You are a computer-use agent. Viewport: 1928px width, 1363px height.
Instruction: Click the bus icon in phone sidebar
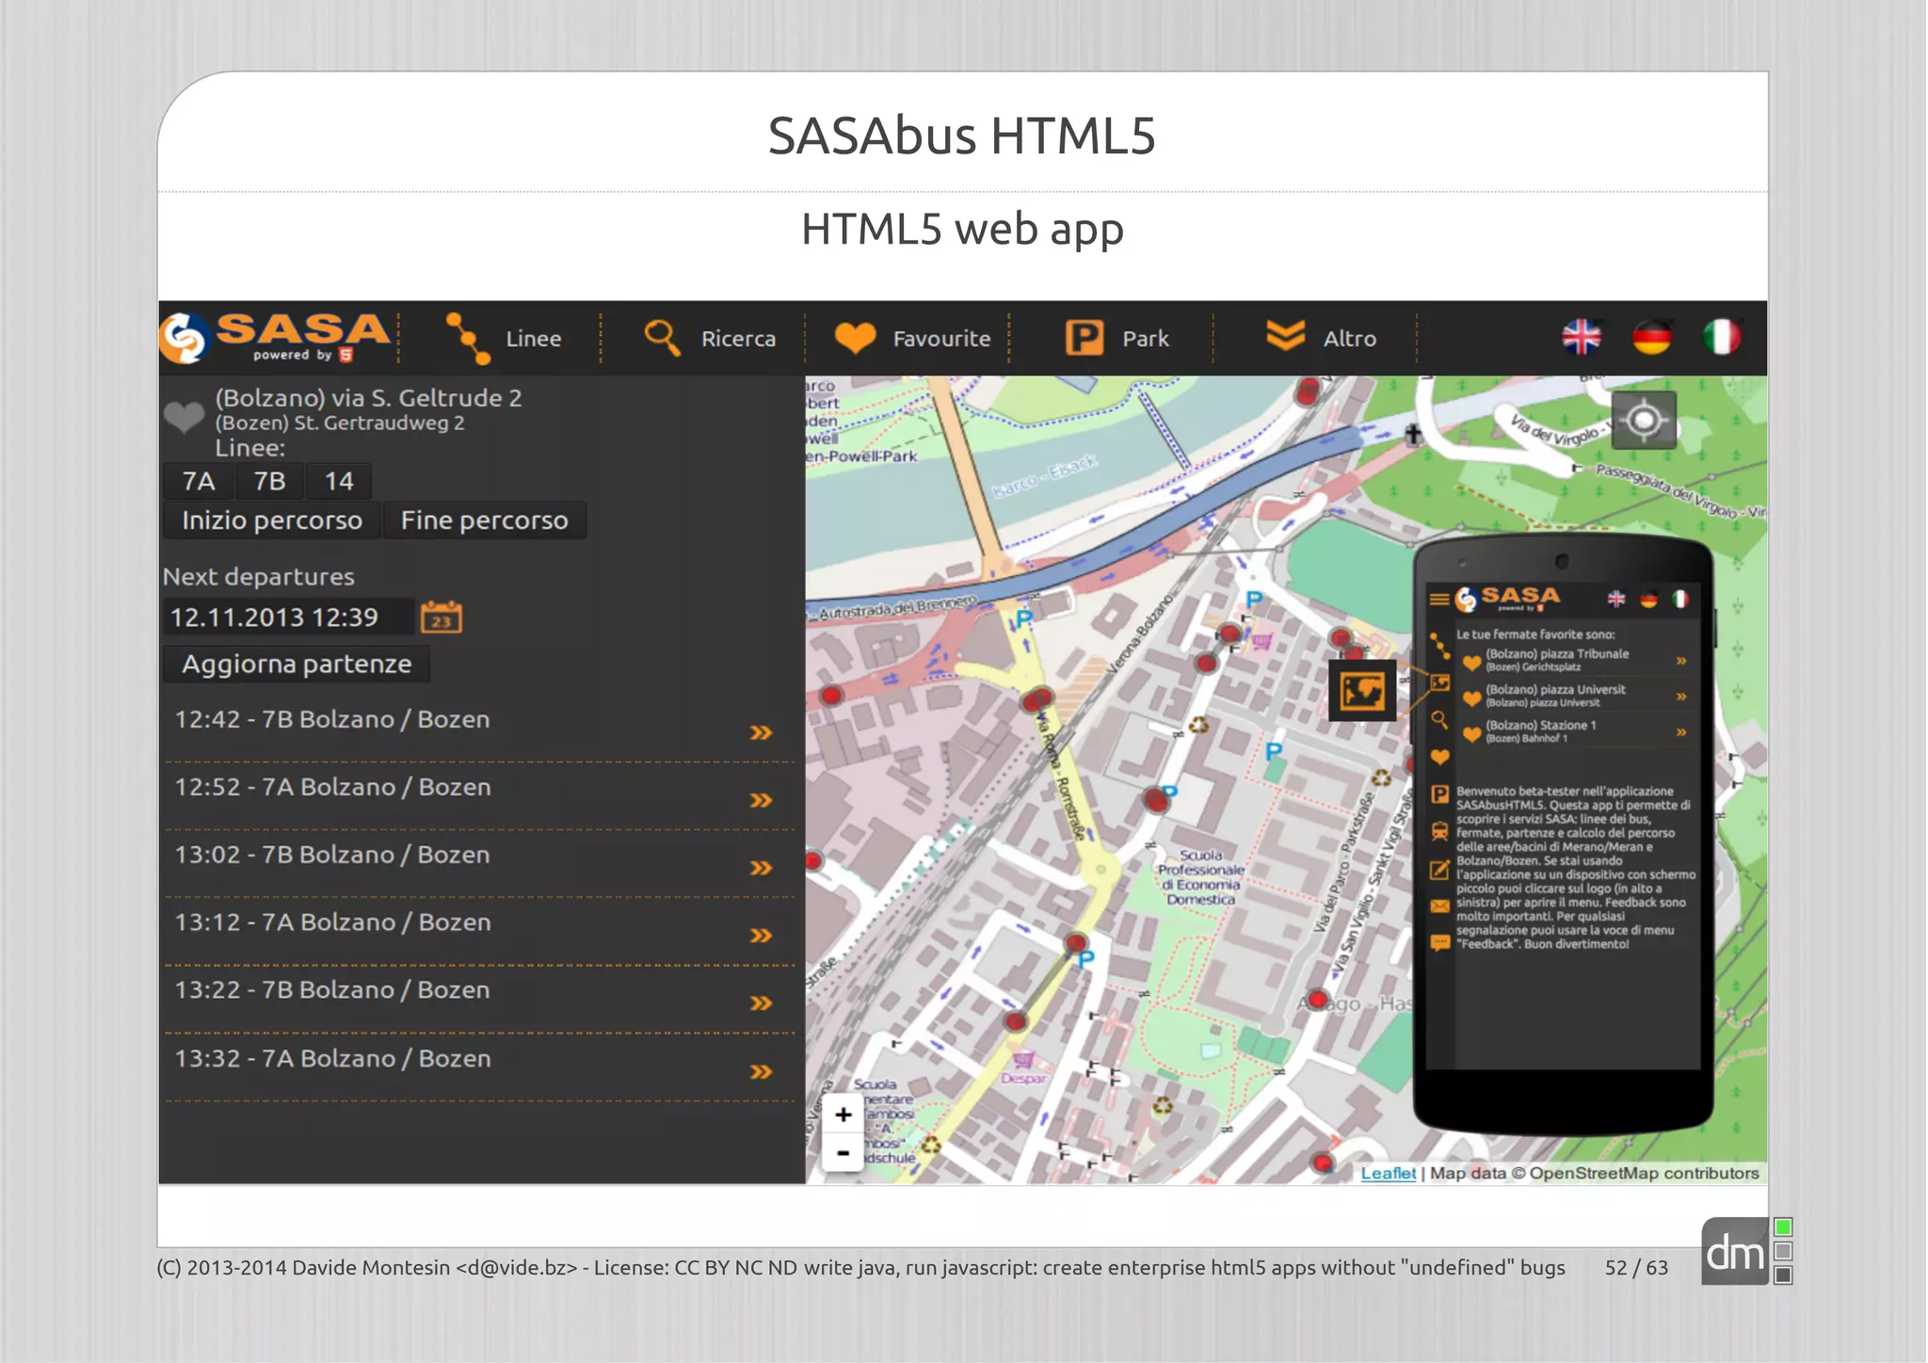[x=1439, y=831]
